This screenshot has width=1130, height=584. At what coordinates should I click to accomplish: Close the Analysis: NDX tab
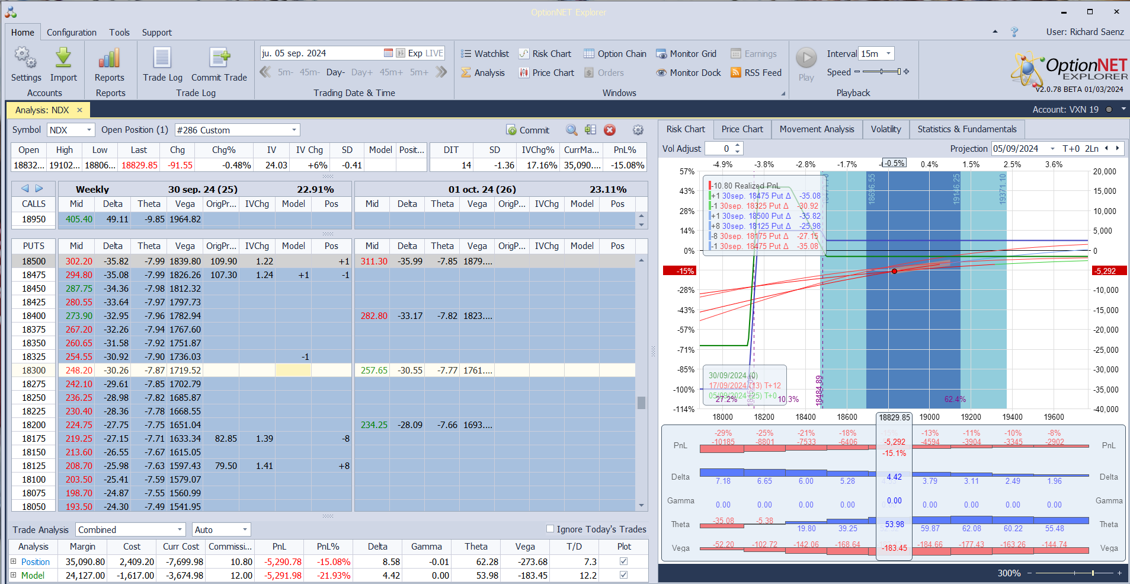coord(79,110)
